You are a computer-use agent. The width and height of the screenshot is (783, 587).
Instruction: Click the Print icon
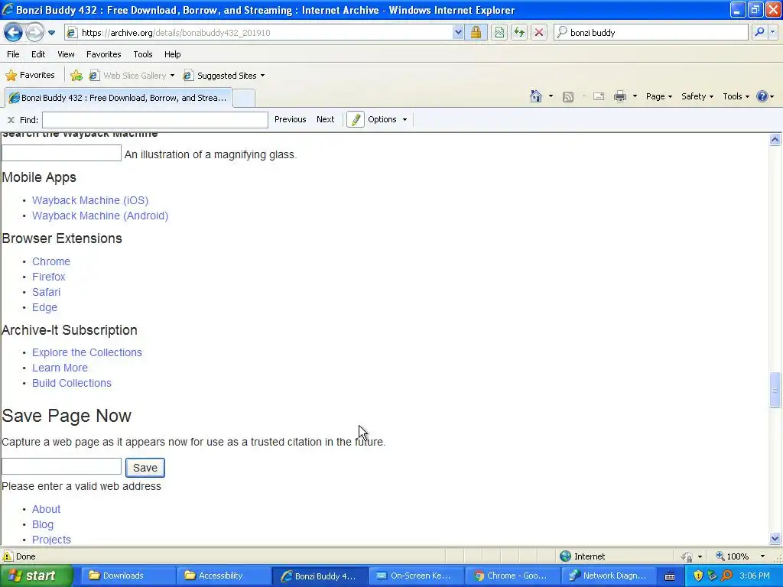click(619, 96)
